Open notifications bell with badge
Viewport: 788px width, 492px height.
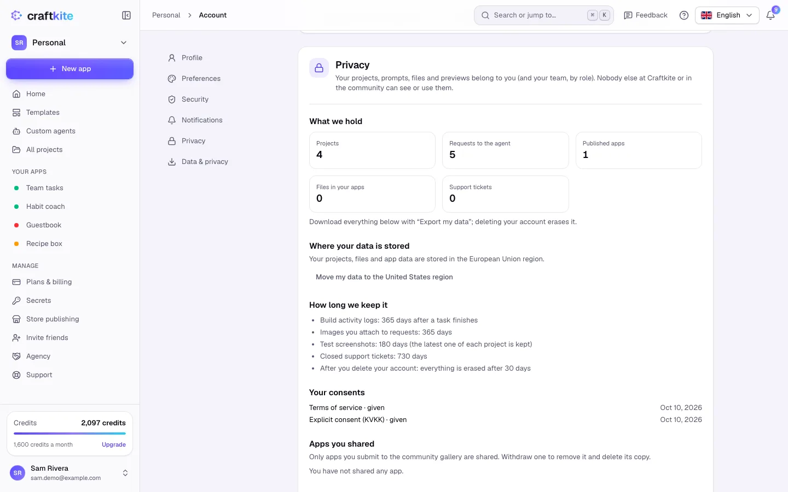point(770,15)
